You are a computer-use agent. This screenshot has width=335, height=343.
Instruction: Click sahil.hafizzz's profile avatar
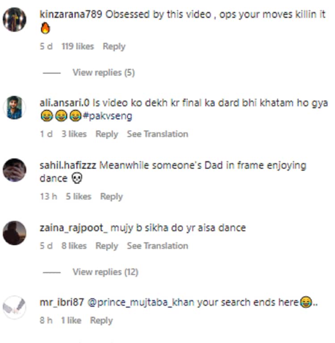point(14,170)
